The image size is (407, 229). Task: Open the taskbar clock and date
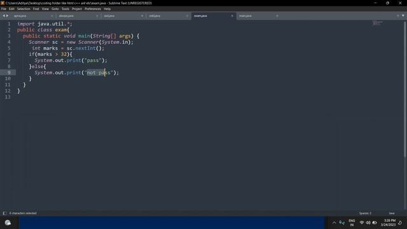pyautogui.click(x=389, y=223)
